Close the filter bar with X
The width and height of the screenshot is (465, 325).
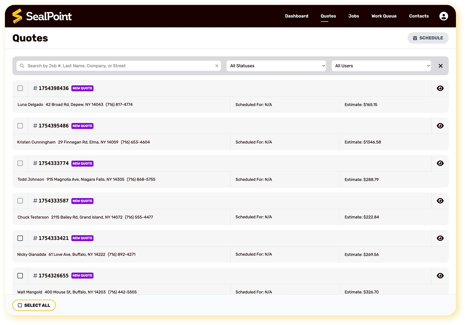click(440, 66)
